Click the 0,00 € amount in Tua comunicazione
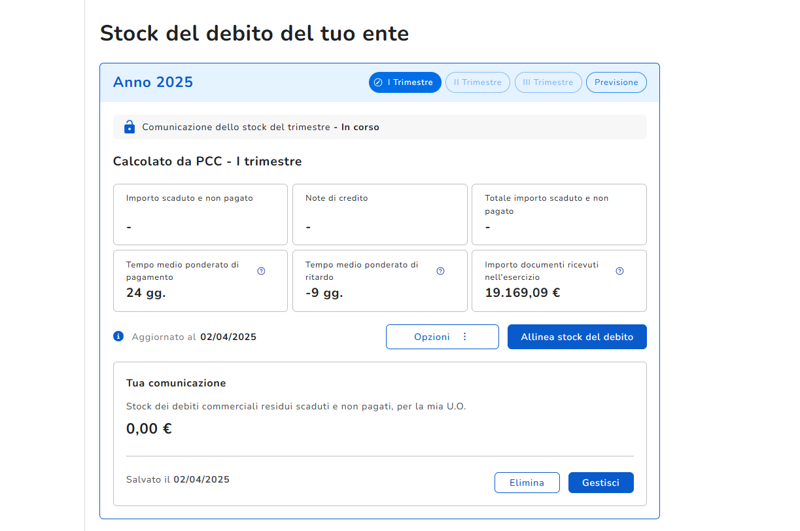Screen dimensions: 800x531 pos(149,429)
